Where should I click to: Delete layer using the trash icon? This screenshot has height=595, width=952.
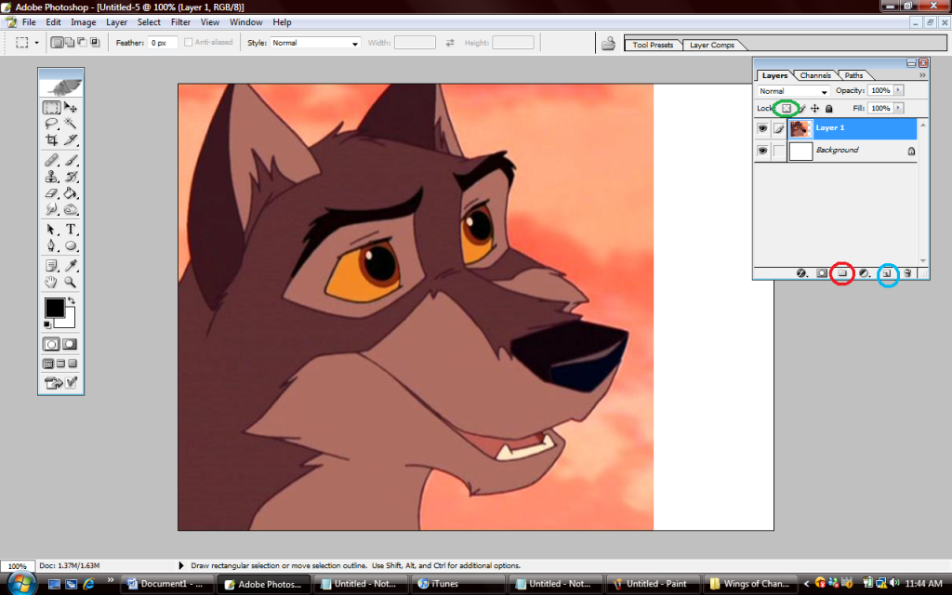[907, 273]
